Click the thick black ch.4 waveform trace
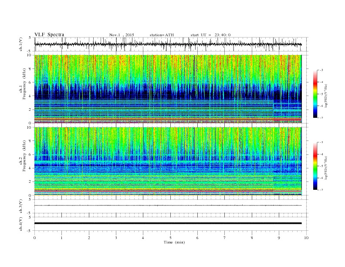 coord(168,223)
